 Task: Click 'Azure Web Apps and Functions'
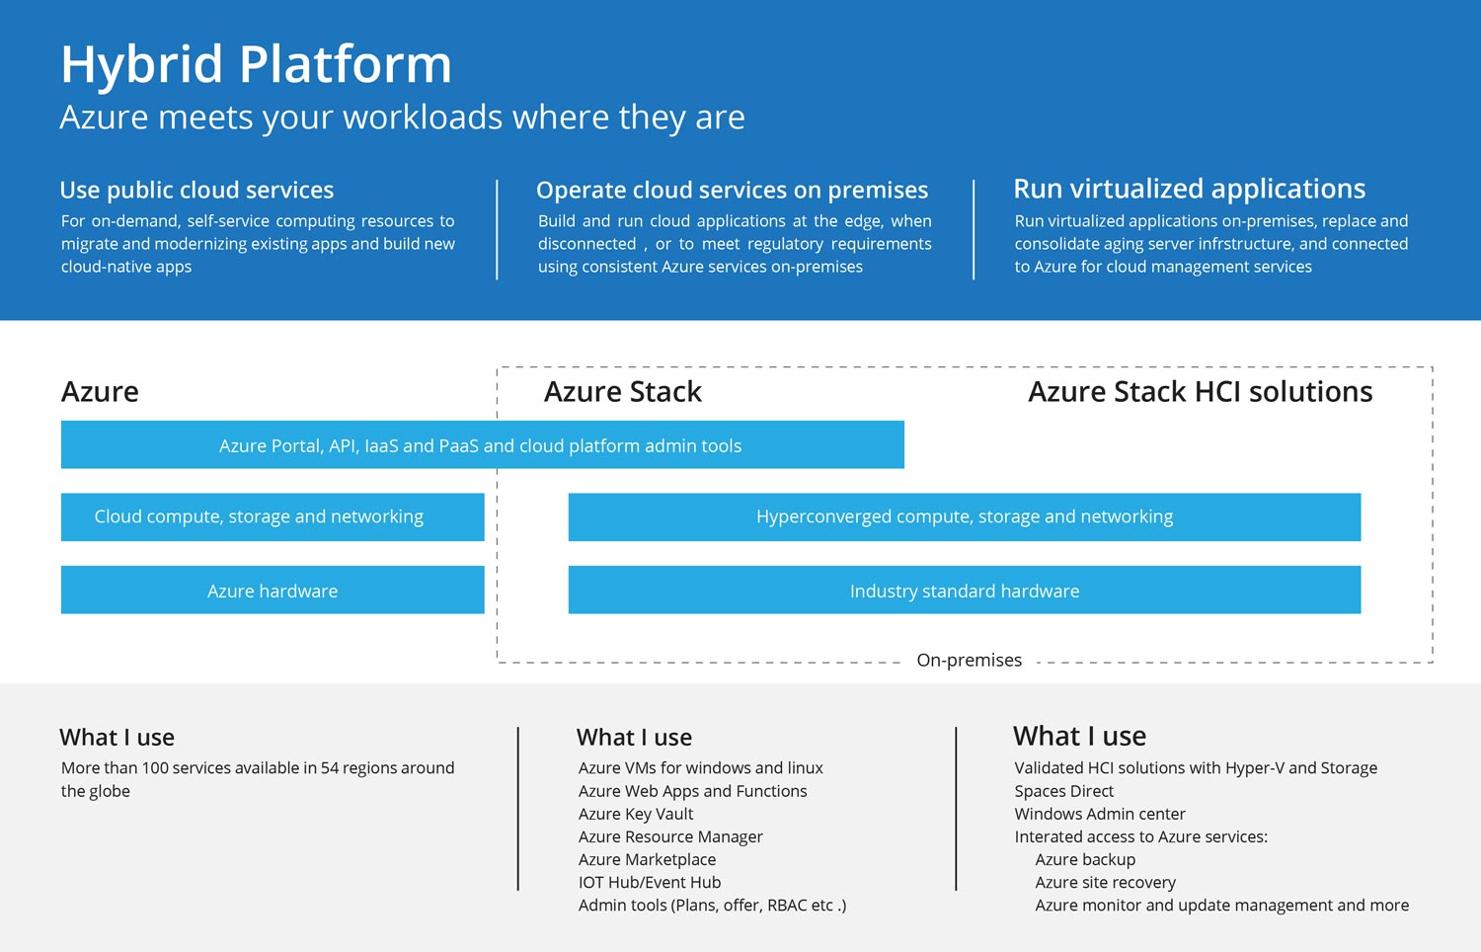click(693, 791)
